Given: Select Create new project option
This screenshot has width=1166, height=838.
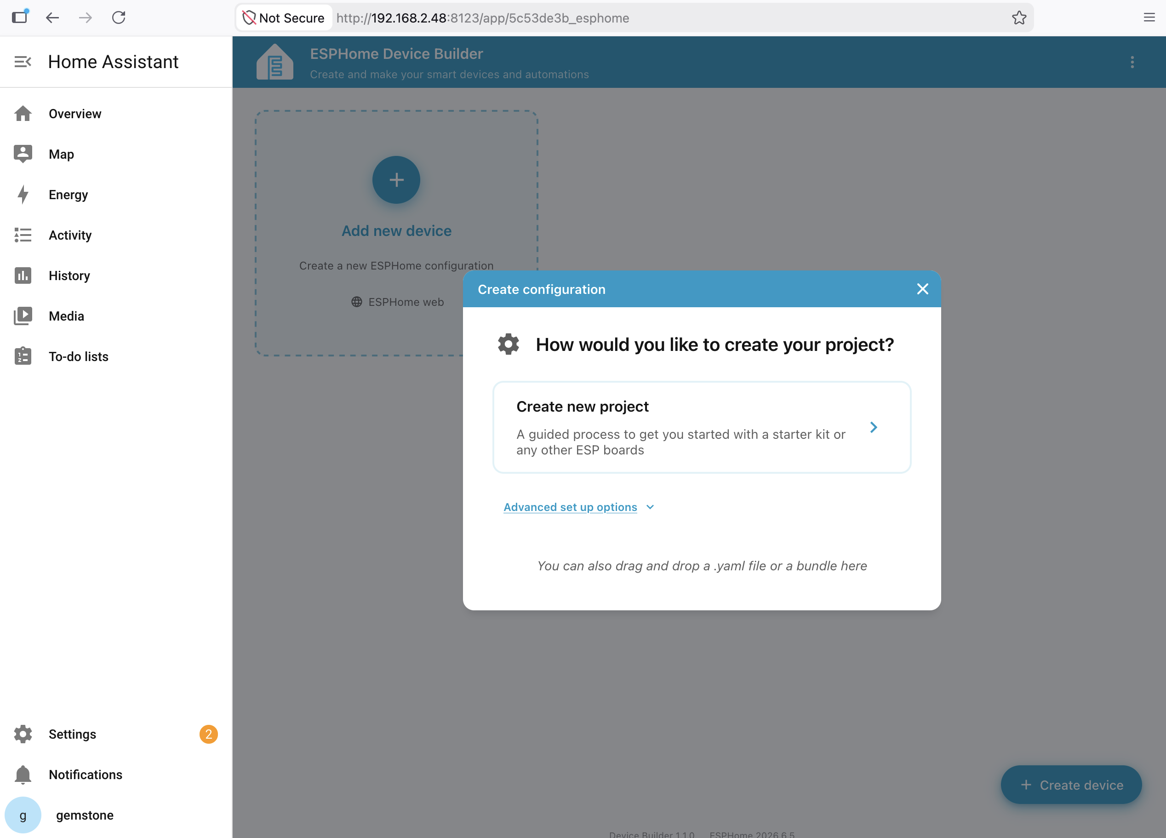Looking at the screenshot, I should [x=702, y=427].
